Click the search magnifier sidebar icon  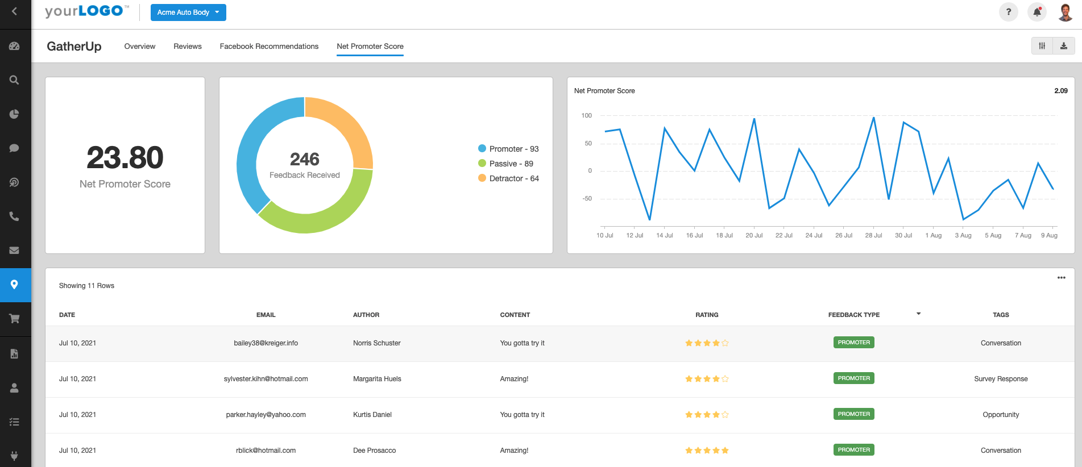point(14,80)
